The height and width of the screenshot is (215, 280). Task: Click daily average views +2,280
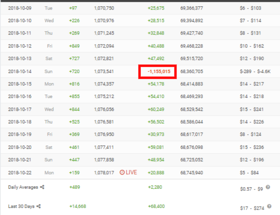155,187
